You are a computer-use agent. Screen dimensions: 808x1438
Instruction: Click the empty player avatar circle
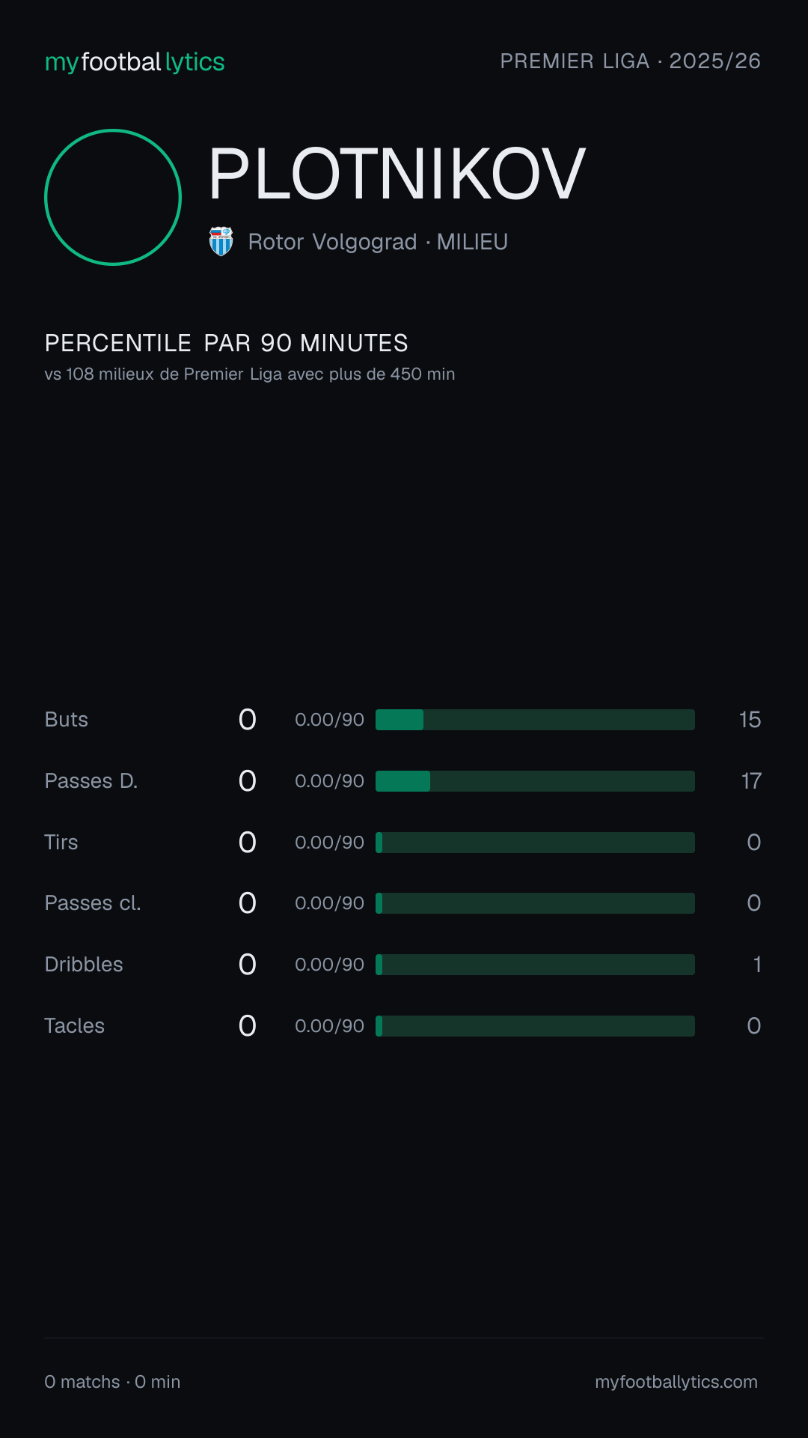click(x=113, y=197)
